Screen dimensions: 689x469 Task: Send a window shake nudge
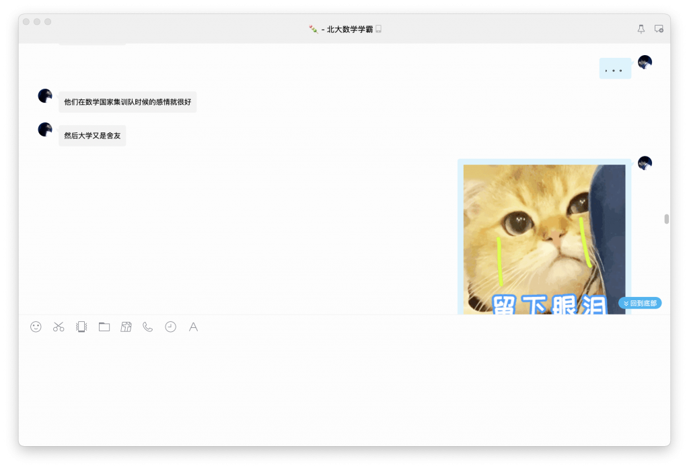click(x=81, y=327)
